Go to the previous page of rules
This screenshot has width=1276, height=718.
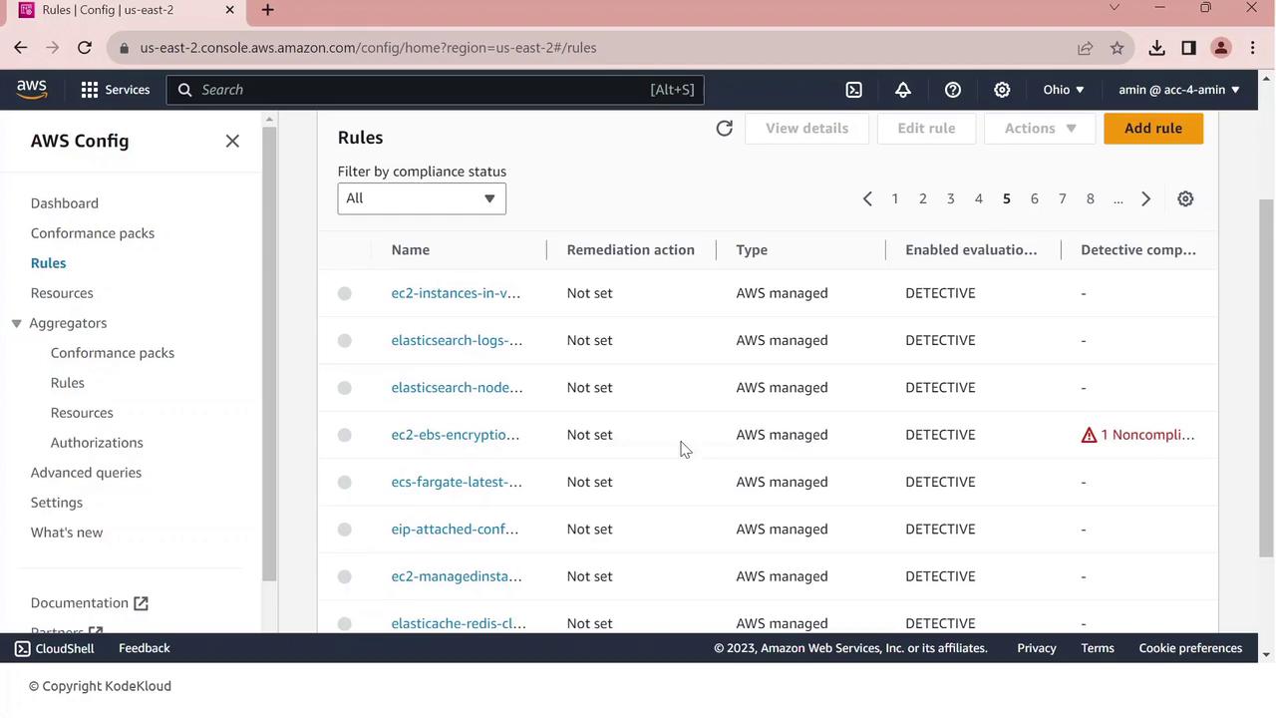(x=867, y=198)
